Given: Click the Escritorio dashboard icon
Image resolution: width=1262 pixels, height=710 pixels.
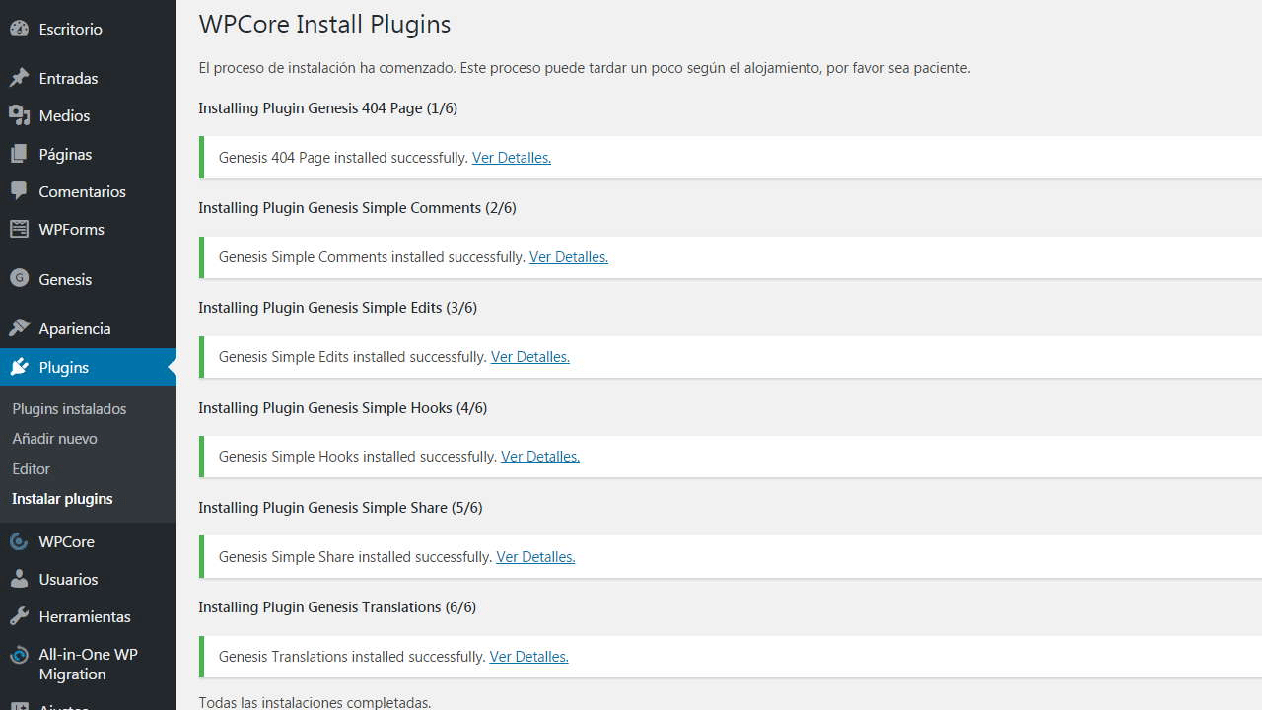Looking at the screenshot, I should (20, 29).
